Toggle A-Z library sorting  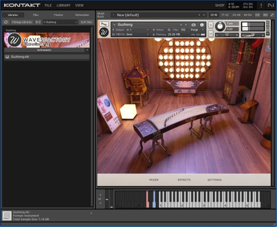pyautogui.click(x=38, y=22)
